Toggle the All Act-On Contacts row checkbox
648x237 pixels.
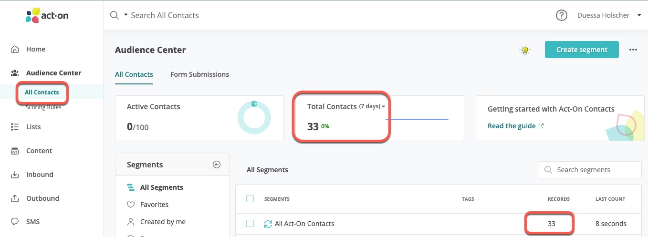coord(250,224)
